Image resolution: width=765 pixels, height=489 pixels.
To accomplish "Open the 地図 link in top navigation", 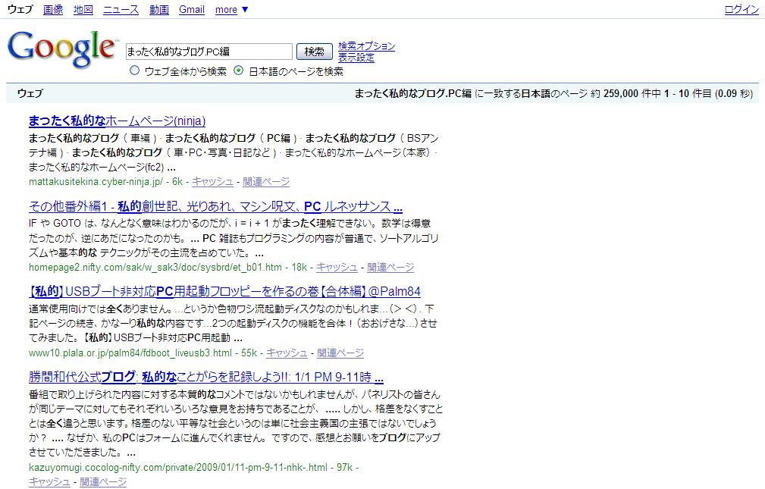I will (x=83, y=9).
